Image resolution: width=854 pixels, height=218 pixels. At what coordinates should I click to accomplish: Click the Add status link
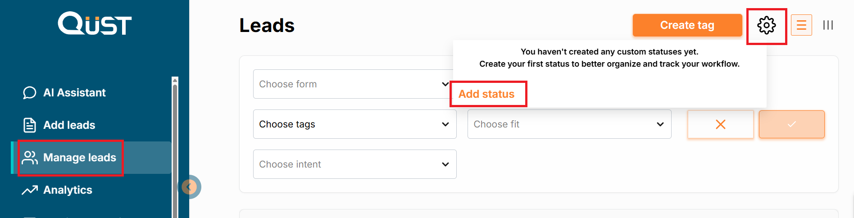[x=486, y=94]
